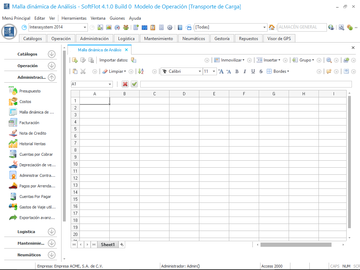Screen dimensions: 360x270
Task: Click the magnifier zoom icon in spreadsheet toolbar
Action: pyautogui.click(x=329, y=60)
